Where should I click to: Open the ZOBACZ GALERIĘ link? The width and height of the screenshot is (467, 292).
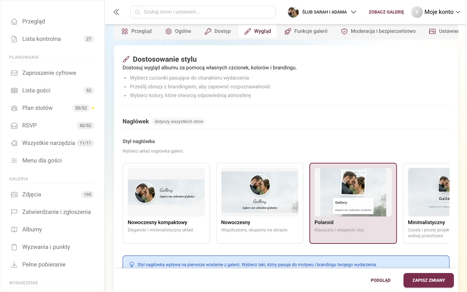[x=386, y=12]
